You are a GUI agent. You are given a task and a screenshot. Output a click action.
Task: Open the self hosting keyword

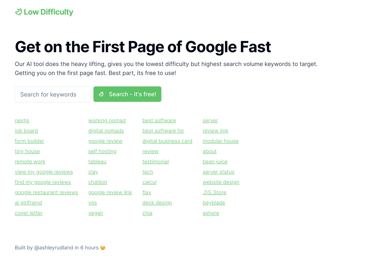tap(102, 151)
